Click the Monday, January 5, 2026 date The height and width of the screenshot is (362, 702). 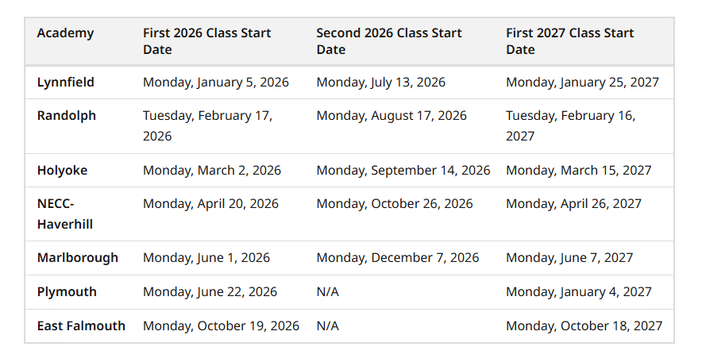(215, 82)
